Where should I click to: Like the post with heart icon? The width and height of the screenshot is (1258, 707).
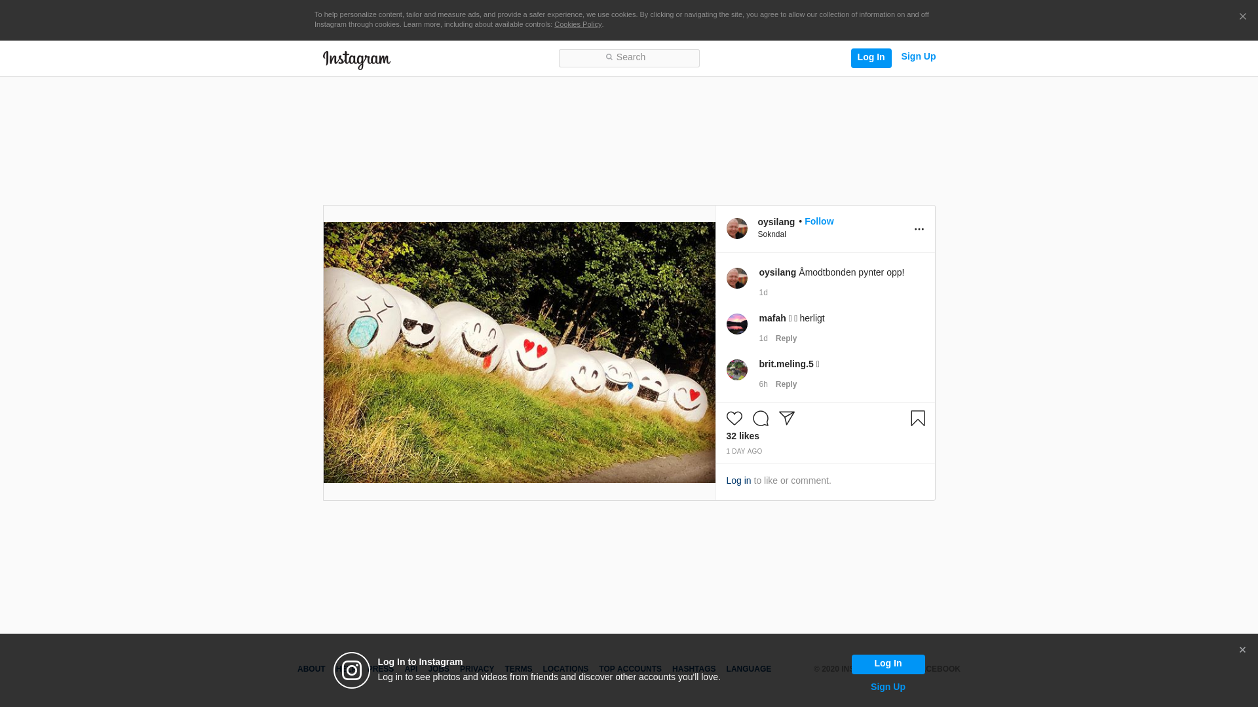734,418
